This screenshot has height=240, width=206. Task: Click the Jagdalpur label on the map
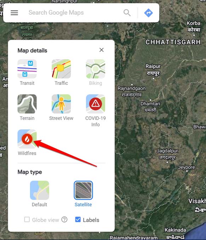[167, 154]
